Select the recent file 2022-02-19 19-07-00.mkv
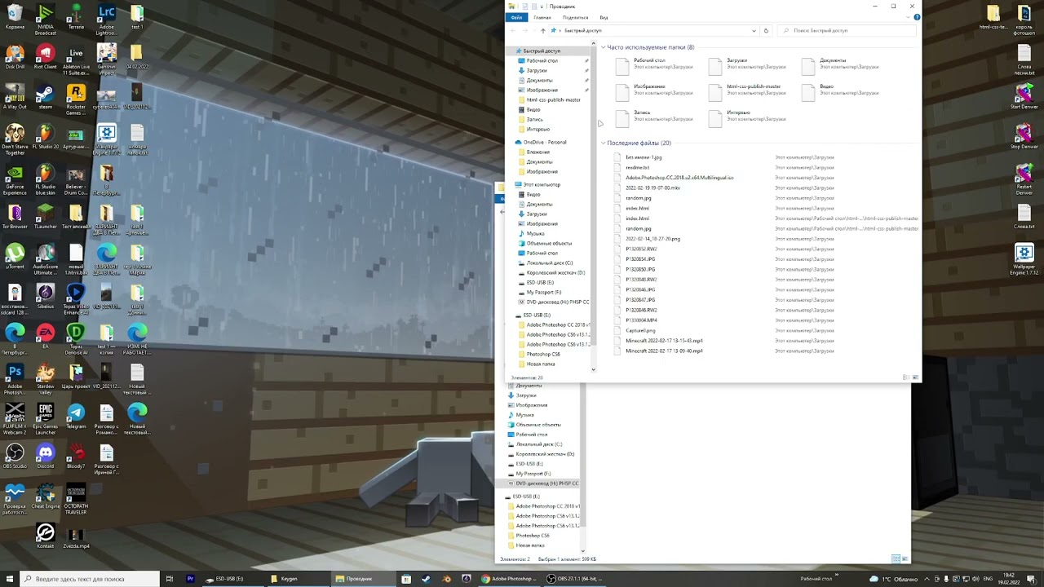Image resolution: width=1044 pixels, height=587 pixels. coord(652,188)
